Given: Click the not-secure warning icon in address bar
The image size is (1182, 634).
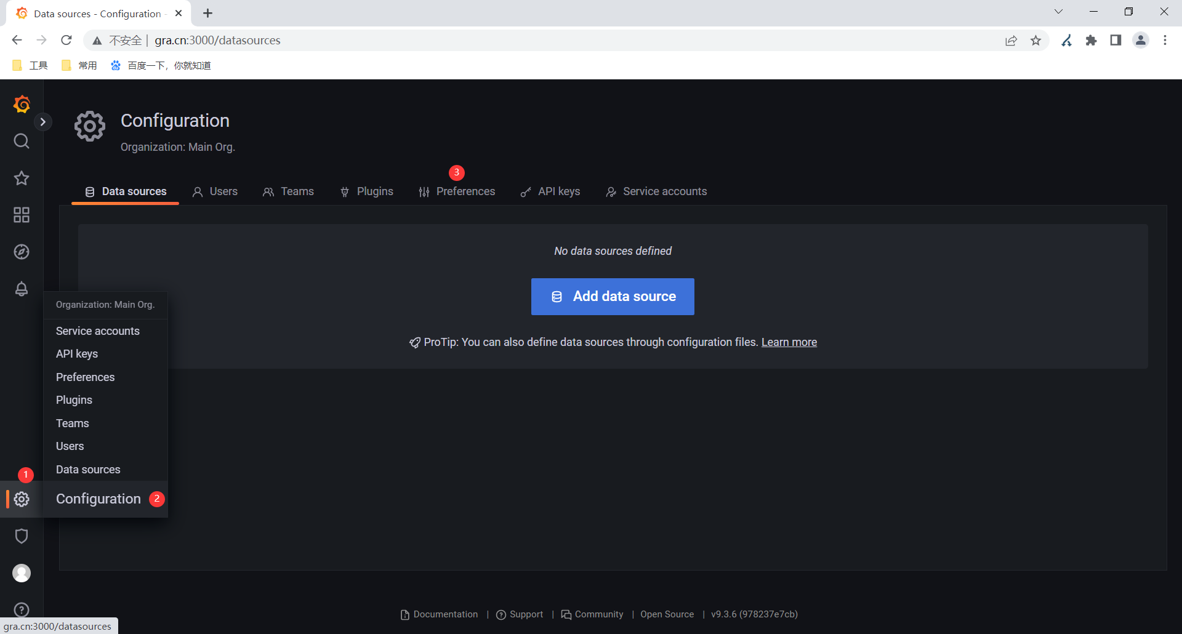Looking at the screenshot, I should point(97,41).
